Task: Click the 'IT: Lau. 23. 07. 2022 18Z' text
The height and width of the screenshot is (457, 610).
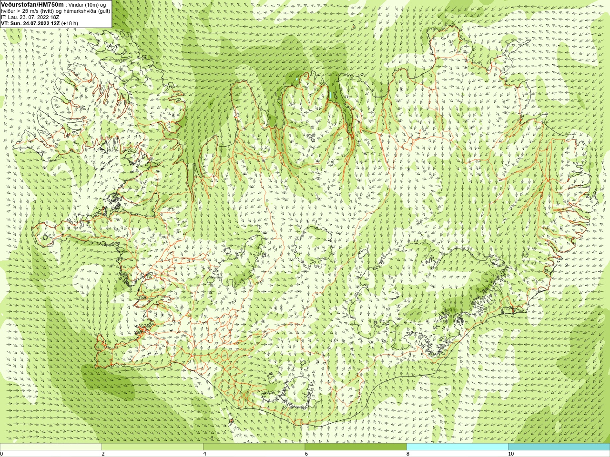Action: 30,17
